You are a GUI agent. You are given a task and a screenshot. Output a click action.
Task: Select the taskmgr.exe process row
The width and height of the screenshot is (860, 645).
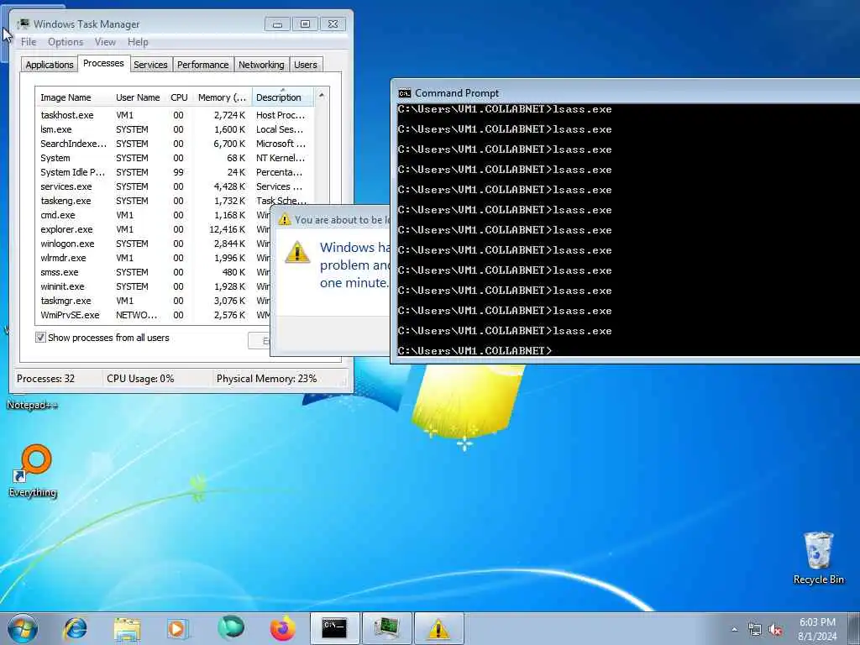[153, 301]
